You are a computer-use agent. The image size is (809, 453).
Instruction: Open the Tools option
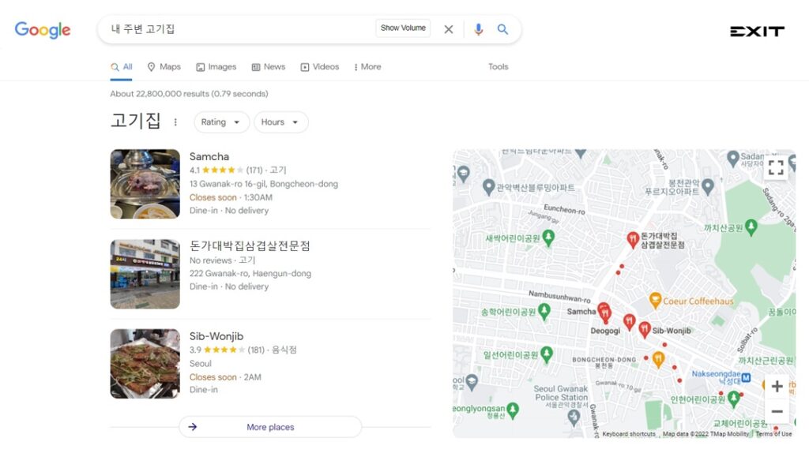[498, 66]
